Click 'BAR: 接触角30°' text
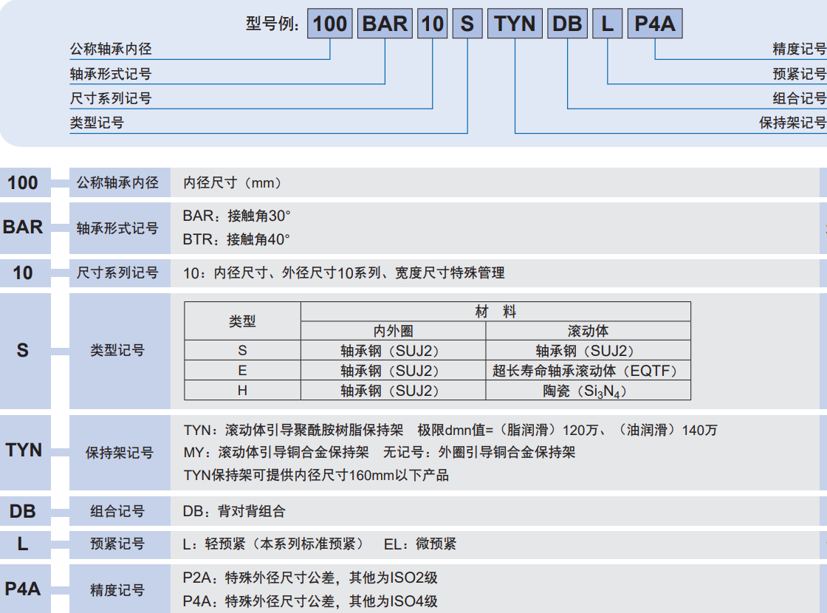The width and height of the screenshot is (827, 613). [237, 216]
